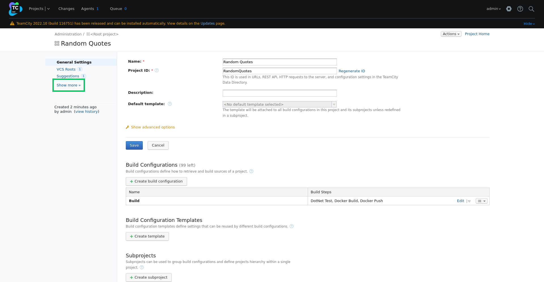The height and width of the screenshot is (282, 544).
Task: Click Regenerate ID link
Action: (352, 71)
